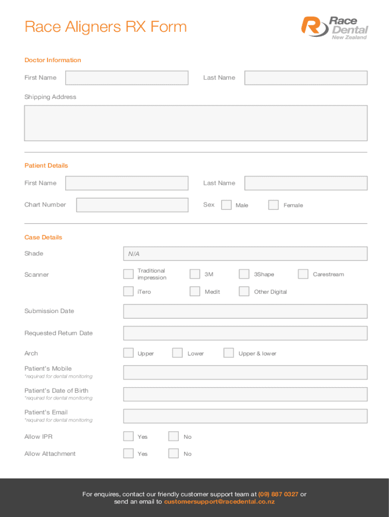The height and width of the screenshot is (517, 389).
Task: Tick the 3M scanner option
Action: point(195,274)
